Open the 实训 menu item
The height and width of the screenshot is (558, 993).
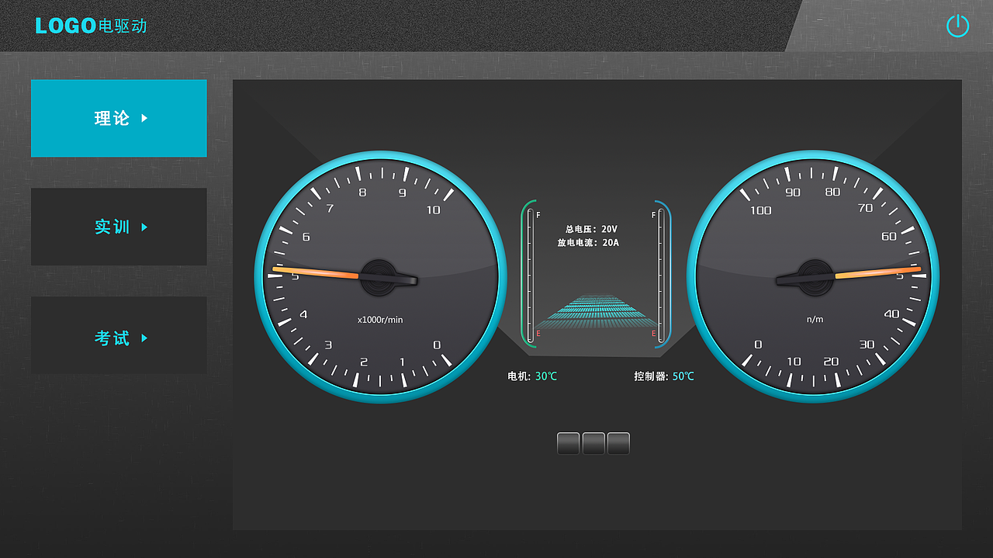119,227
